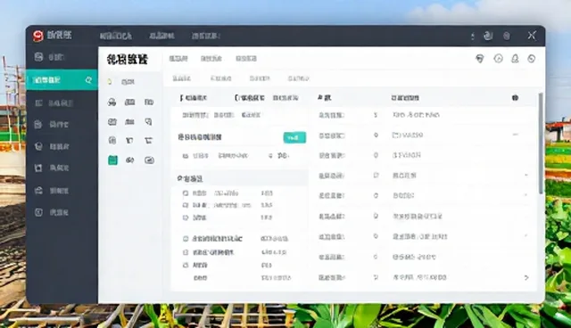Open the second menu item in the dark title bar
Image resolution: width=571 pixels, height=328 pixels.
click(x=161, y=36)
